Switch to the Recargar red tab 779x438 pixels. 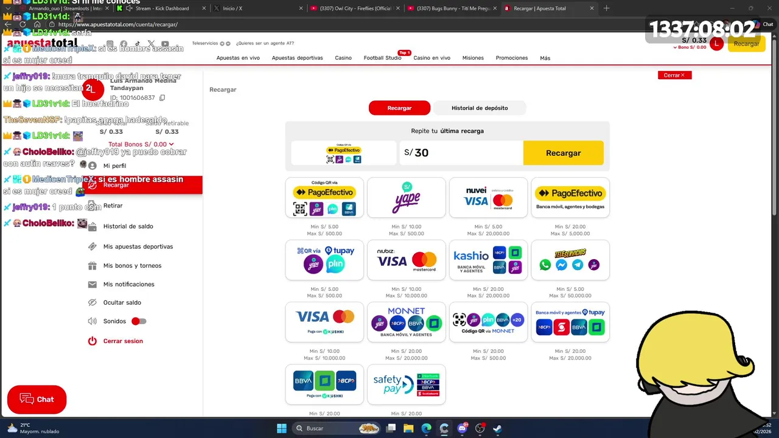coord(399,108)
